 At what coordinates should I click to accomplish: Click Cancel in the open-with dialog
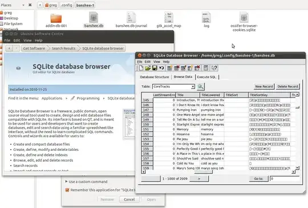pos(129,199)
